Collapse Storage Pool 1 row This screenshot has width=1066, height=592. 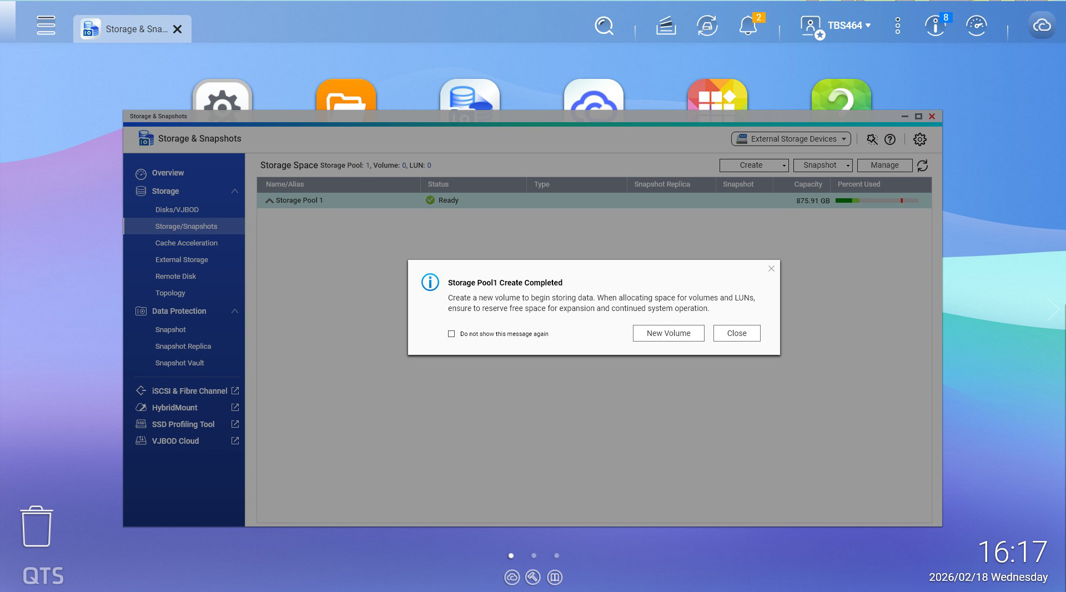coord(269,200)
